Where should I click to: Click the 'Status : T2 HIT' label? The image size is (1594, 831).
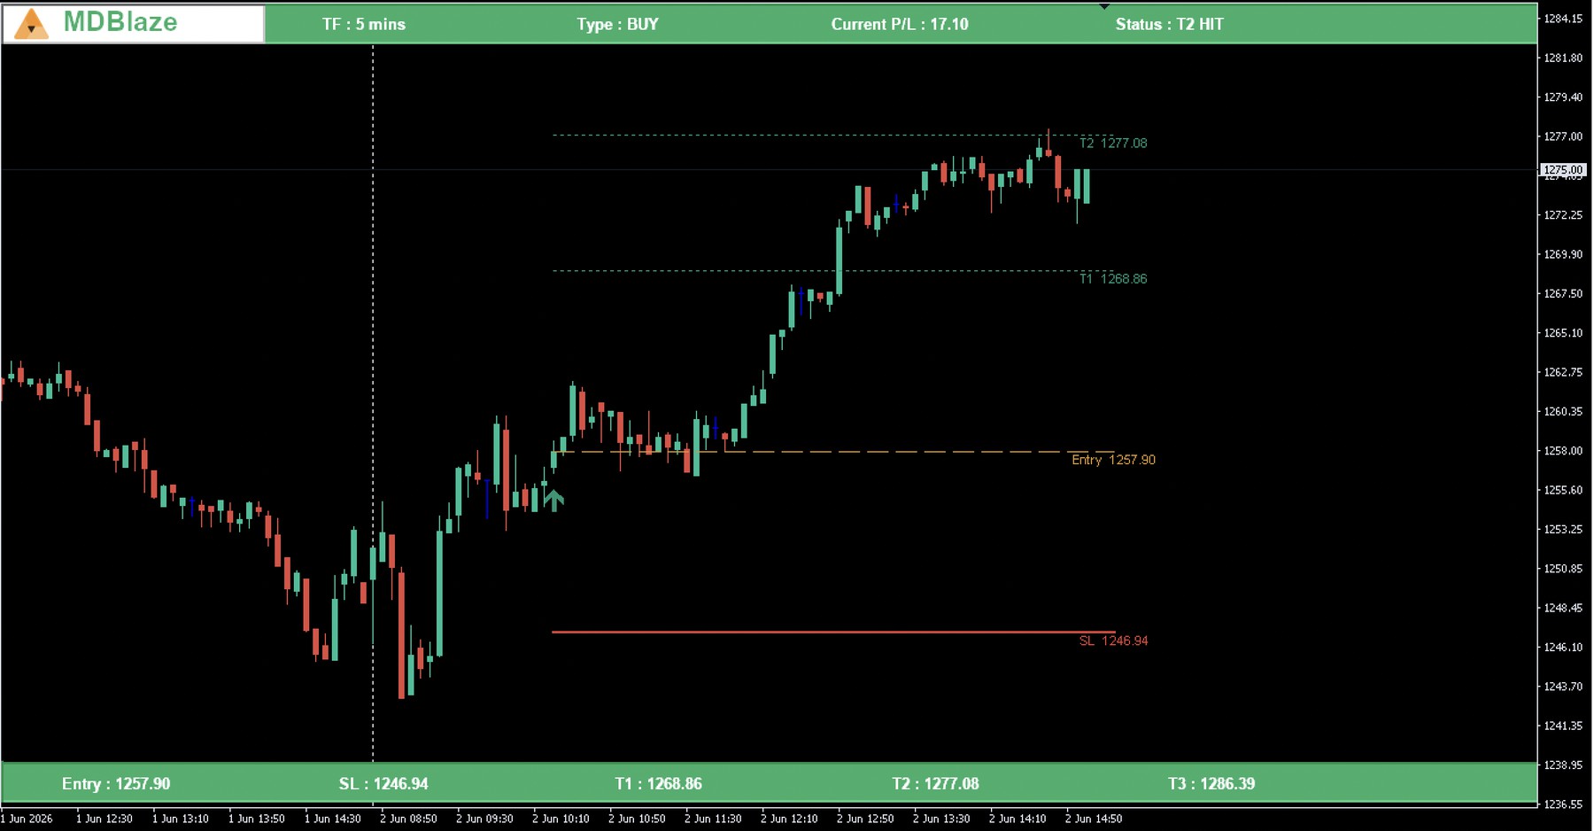click(1169, 25)
